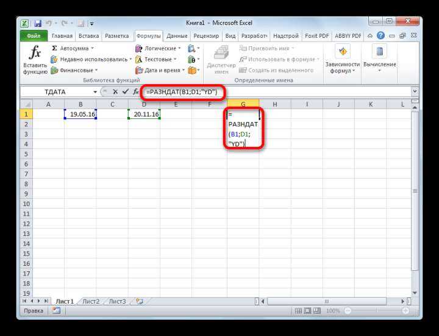Image resolution: width=439 pixels, height=336 pixels.
Task: Switch to the Data (Данные) tab
Action: tap(177, 36)
